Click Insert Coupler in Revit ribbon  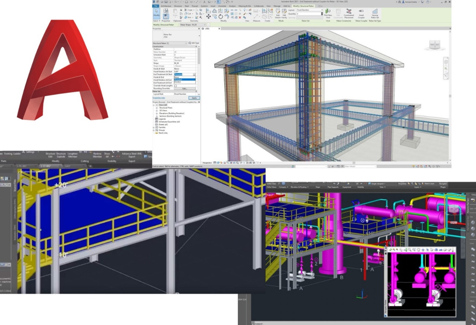(361, 14)
